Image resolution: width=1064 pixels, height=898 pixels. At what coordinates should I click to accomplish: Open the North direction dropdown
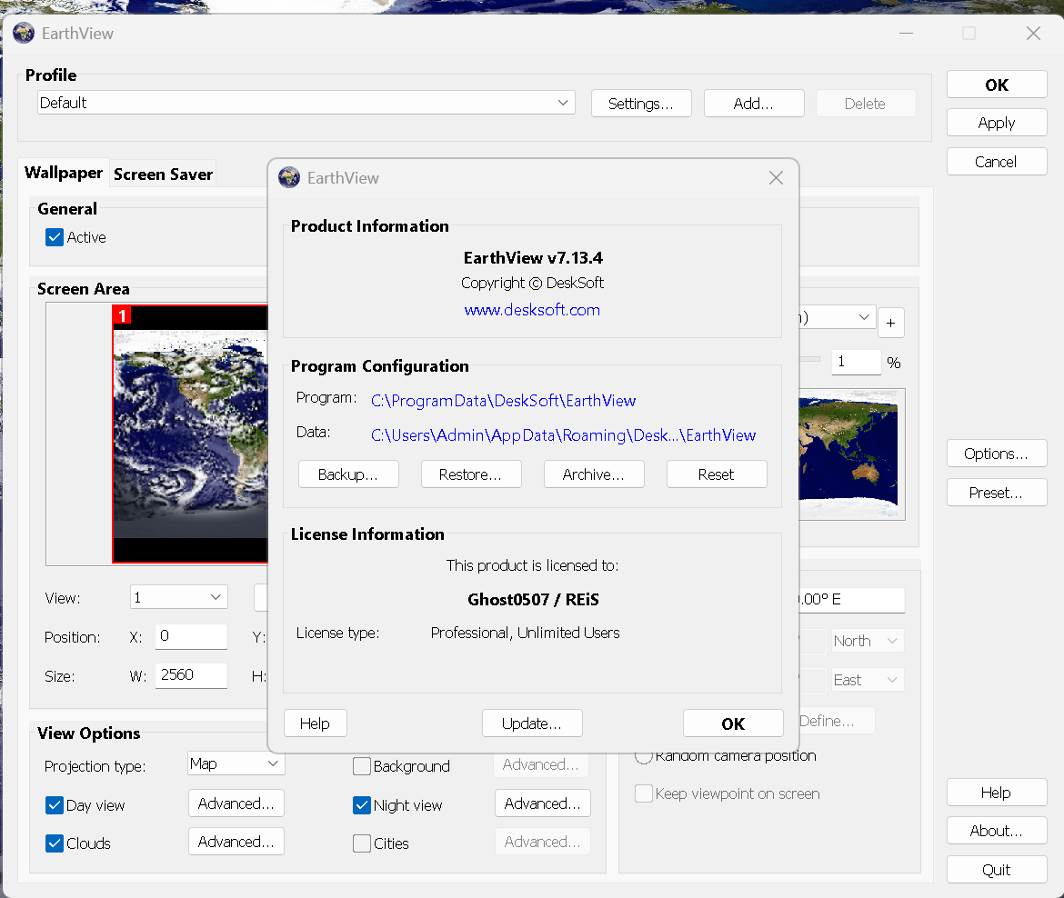868,641
